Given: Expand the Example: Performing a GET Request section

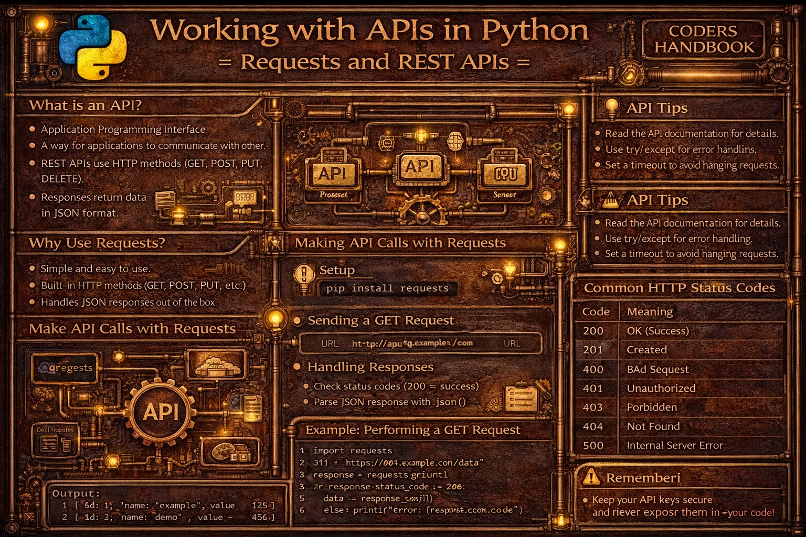Looking at the screenshot, I should point(413,429).
